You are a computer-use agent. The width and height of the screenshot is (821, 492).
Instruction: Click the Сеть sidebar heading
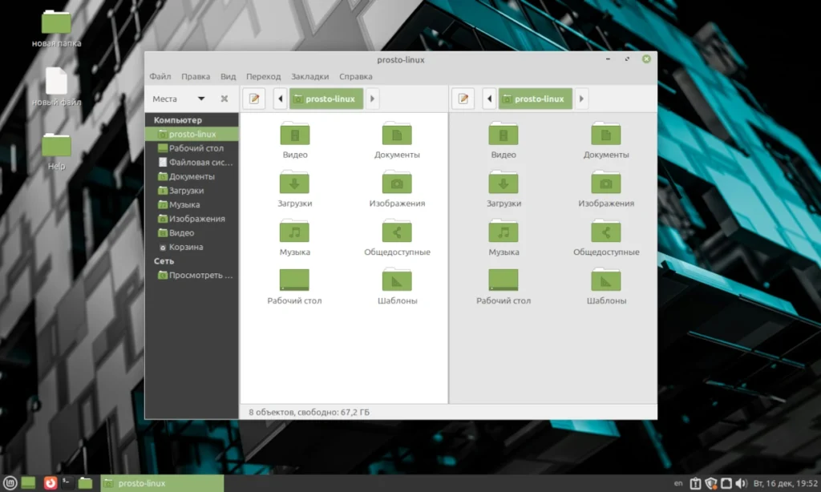164,261
